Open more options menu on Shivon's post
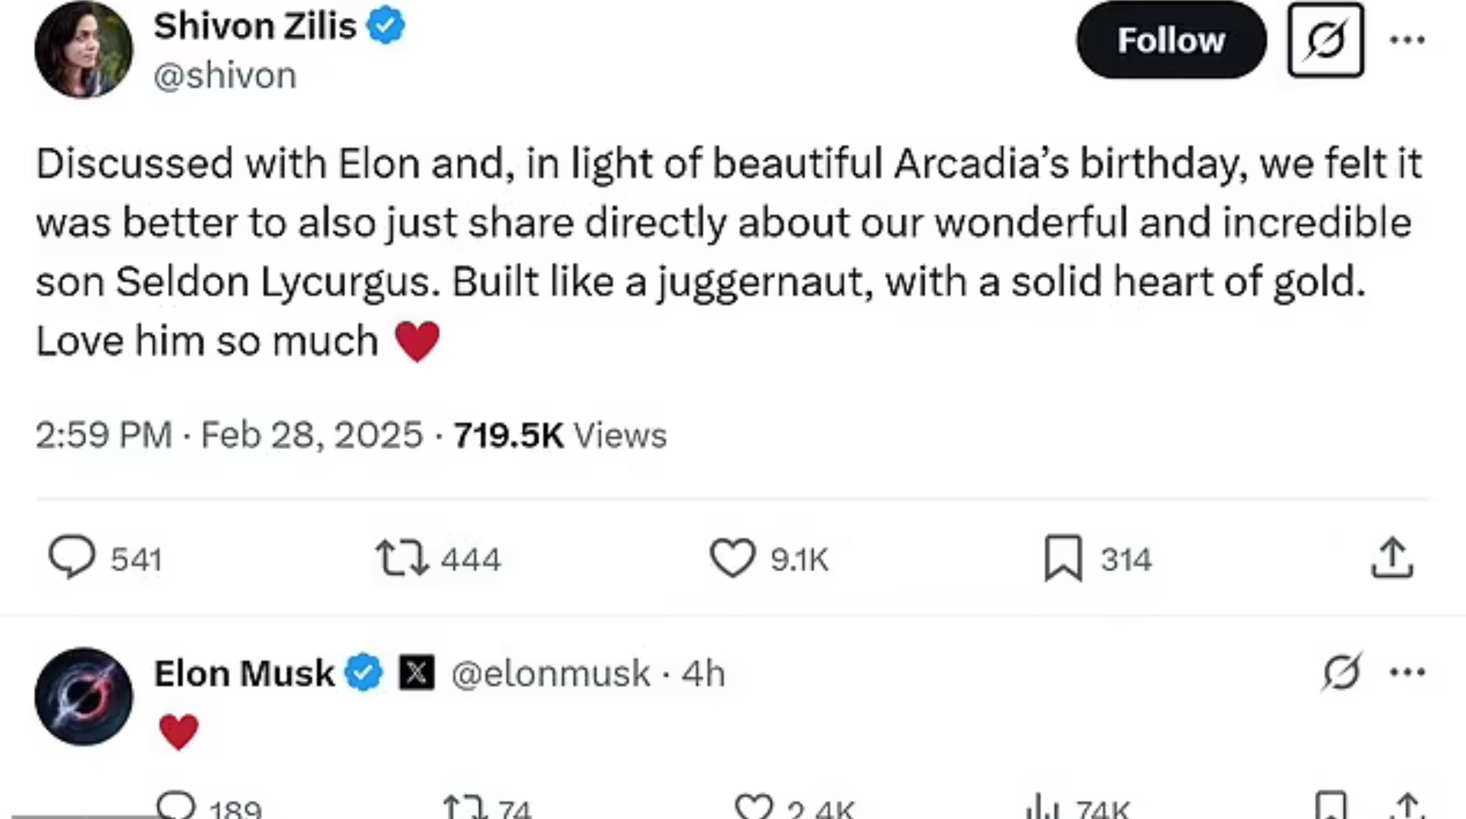Screen dimensions: 1466x819 [x=1408, y=40]
